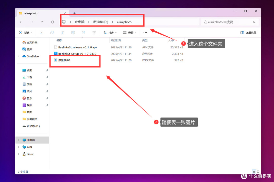The image size is (274, 182).
Task: Open 主文件夹 in the sidebar
Action: coord(32,42)
